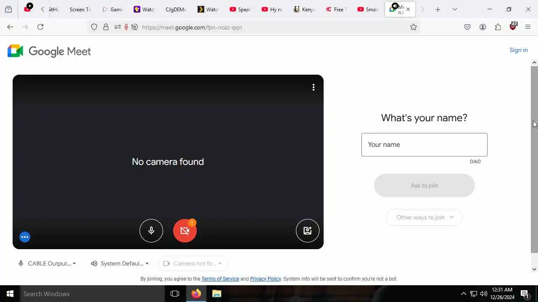Go back in the browser
Image resolution: width=538 pixels, height=302 pixels.
click(10, 27)
